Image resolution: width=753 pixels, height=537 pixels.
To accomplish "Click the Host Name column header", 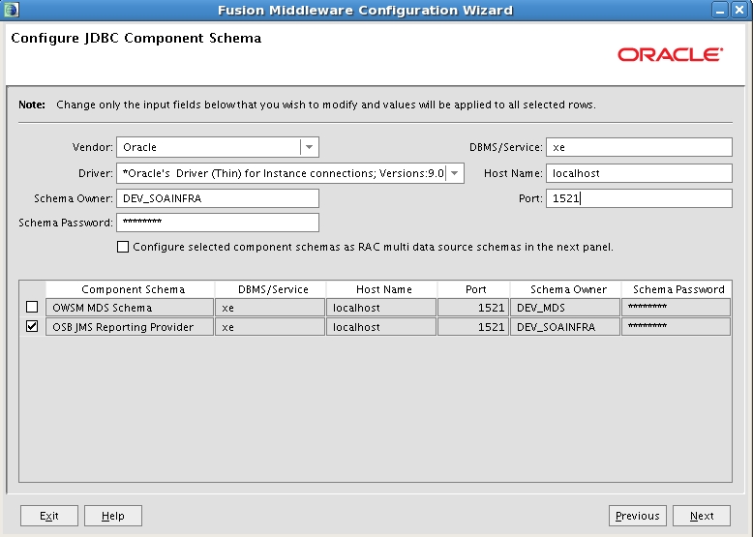I will pos(381,289).
